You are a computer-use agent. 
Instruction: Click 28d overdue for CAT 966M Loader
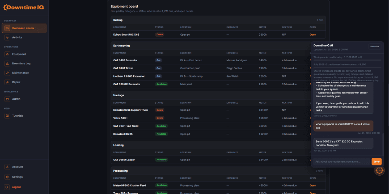click(x=289, y=160)
